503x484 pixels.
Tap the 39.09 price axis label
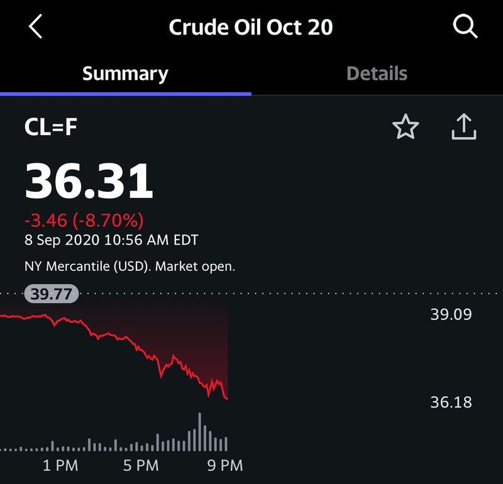[x=451, y=314]
